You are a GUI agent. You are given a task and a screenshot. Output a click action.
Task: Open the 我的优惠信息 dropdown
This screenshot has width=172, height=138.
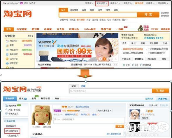(x=104, y=111)
